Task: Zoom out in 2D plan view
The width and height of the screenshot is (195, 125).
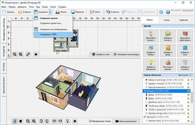Action: tap(15, 54)
